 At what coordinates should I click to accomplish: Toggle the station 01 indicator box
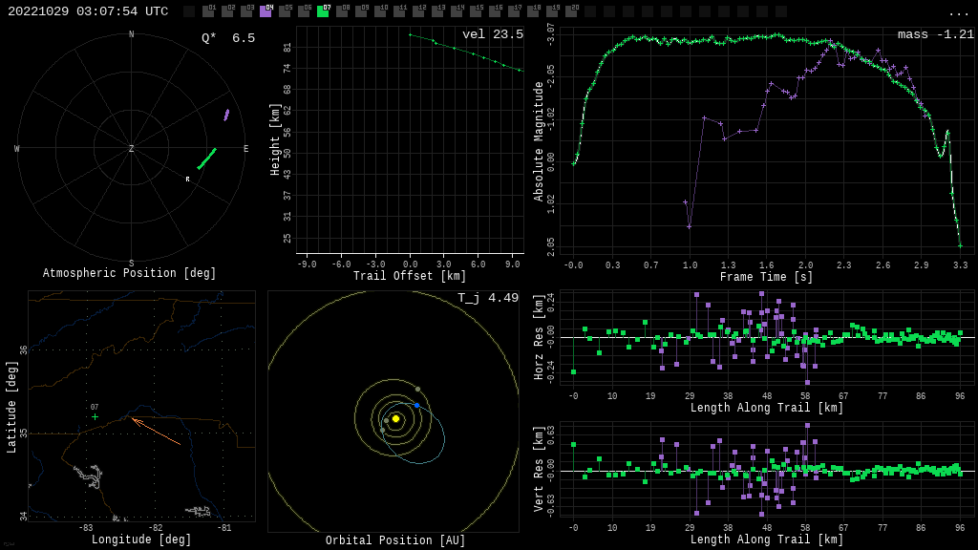click(x=208, y=11)
